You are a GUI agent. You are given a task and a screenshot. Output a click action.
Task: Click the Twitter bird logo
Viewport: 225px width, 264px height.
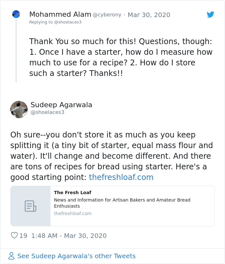pyautogui.click(x=211, y=14)
